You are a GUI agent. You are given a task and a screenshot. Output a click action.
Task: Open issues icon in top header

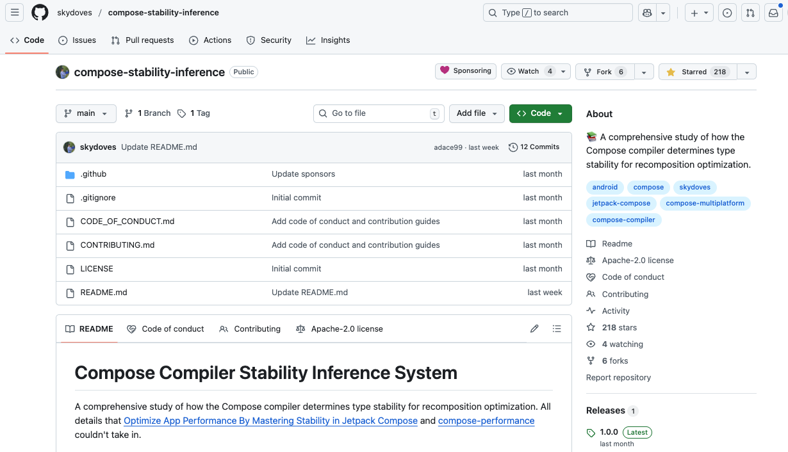tap(727, 13)
